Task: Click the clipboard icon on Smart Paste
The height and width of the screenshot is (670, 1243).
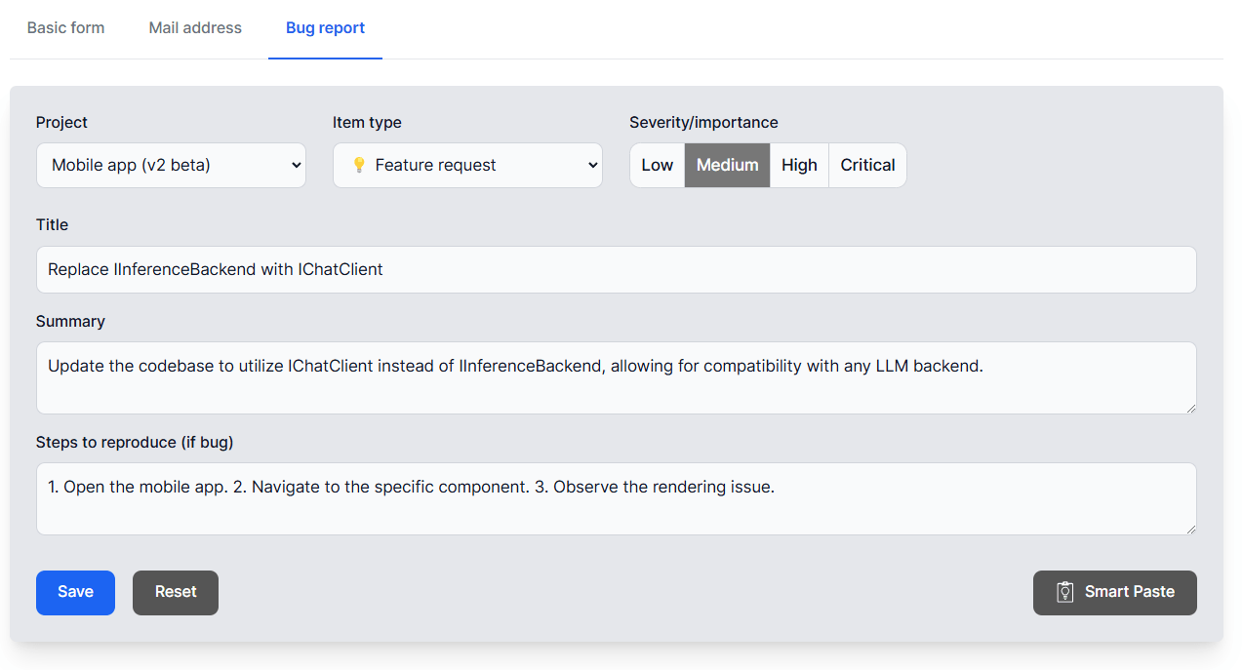Action: click(1063, 592)
